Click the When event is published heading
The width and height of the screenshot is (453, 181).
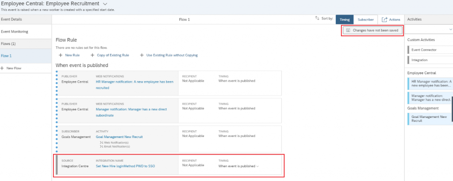pyautogui.click(x=82, y=65)
